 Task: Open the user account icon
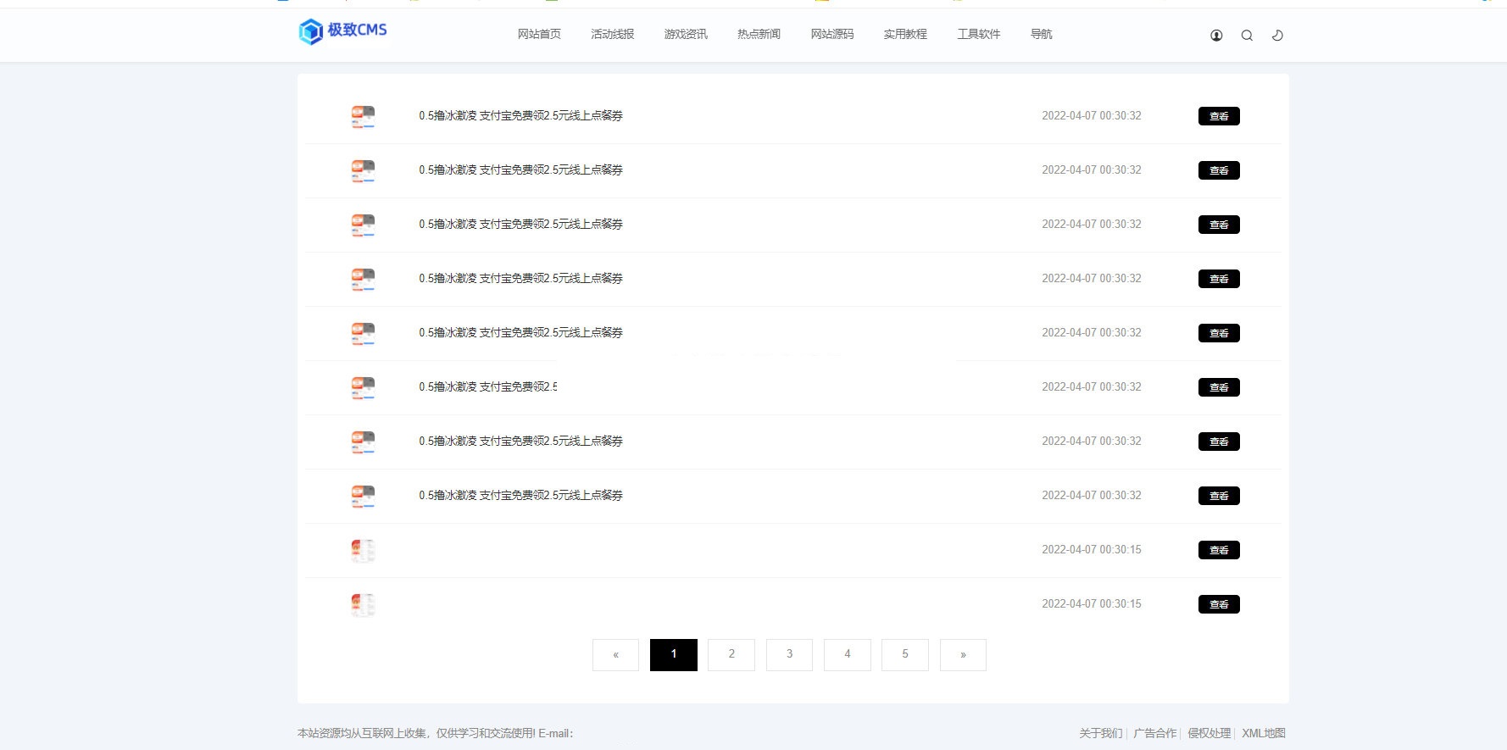point(1216,36)
